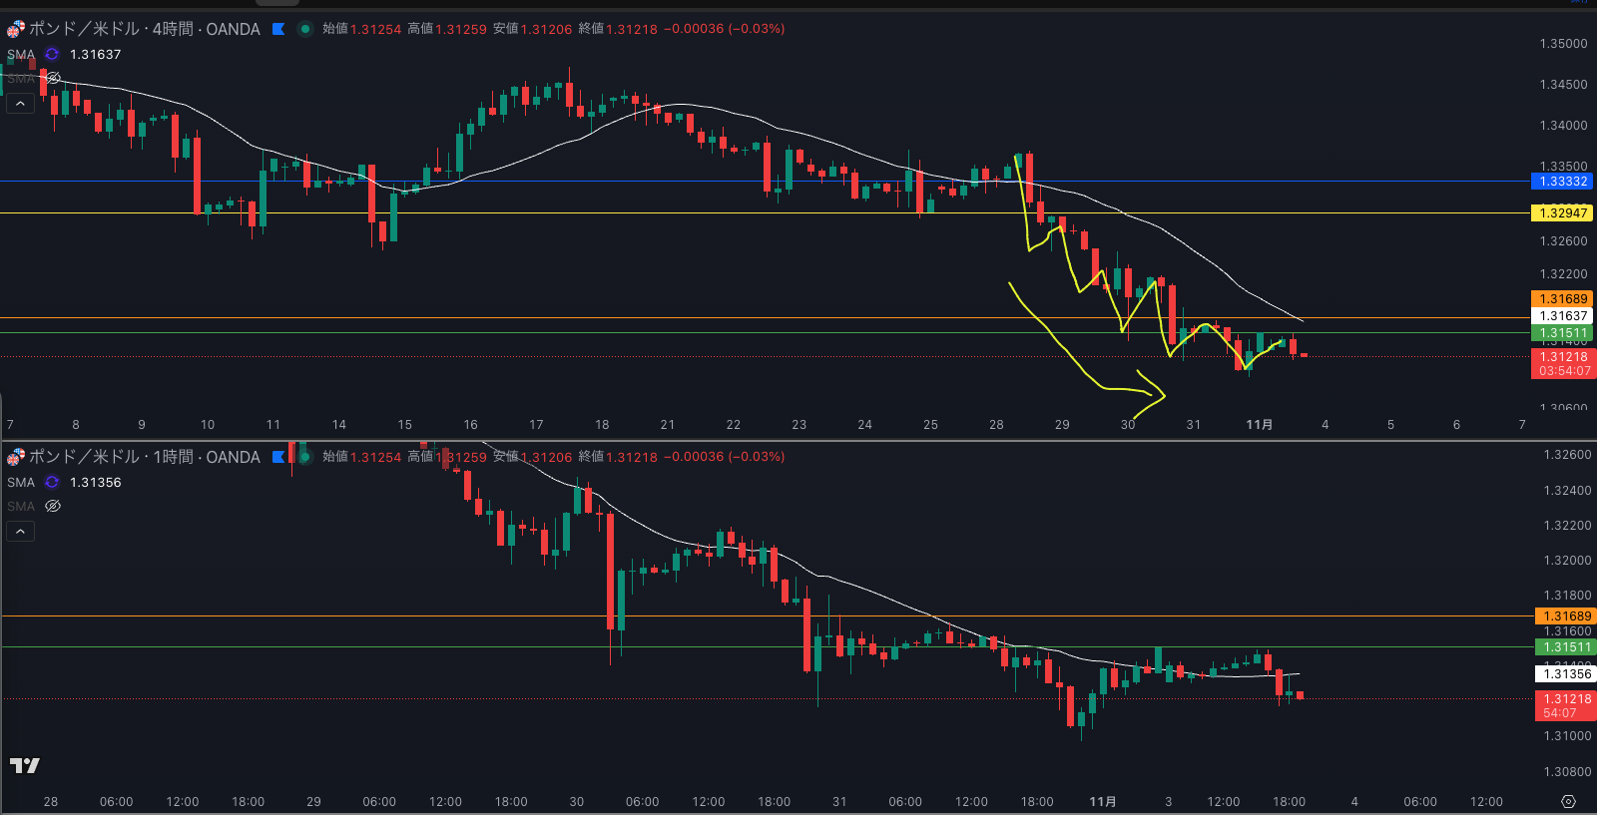Click the blue flag icon in 4時間 chart header
1597x815 pixels.
pyautogui.click(x=278, y=29)
